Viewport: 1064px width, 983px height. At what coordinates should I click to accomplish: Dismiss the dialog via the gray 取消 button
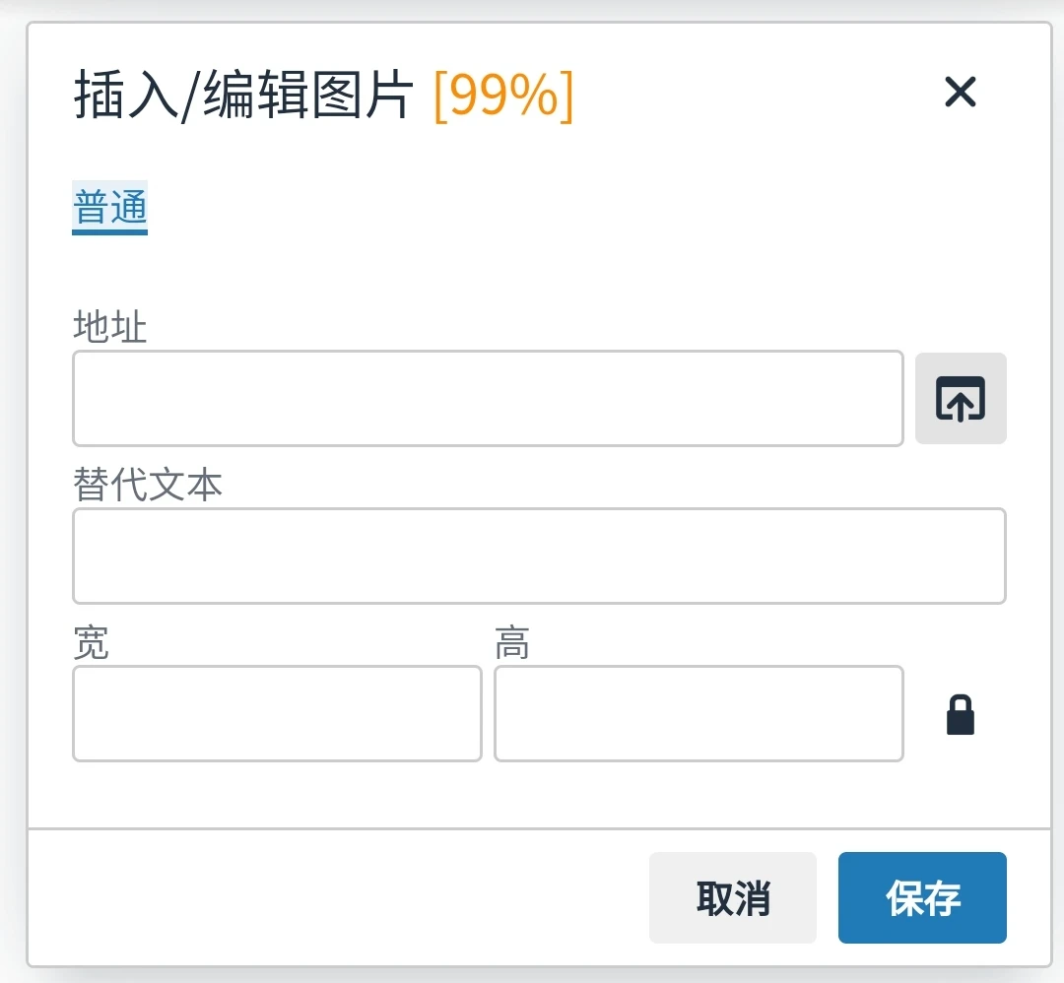[x=733, y=897]
